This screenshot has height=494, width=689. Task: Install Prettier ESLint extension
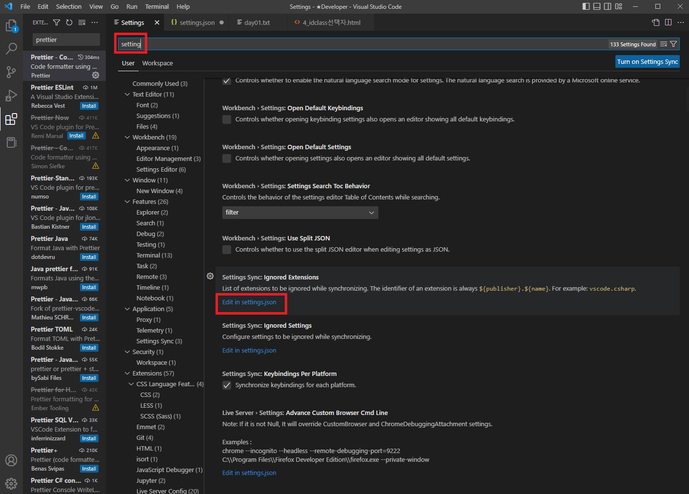(89, 106)
